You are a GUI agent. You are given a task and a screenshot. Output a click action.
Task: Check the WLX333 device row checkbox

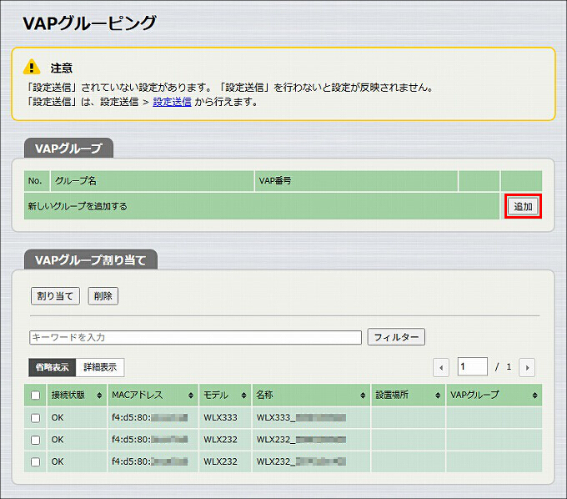(35, 418)
